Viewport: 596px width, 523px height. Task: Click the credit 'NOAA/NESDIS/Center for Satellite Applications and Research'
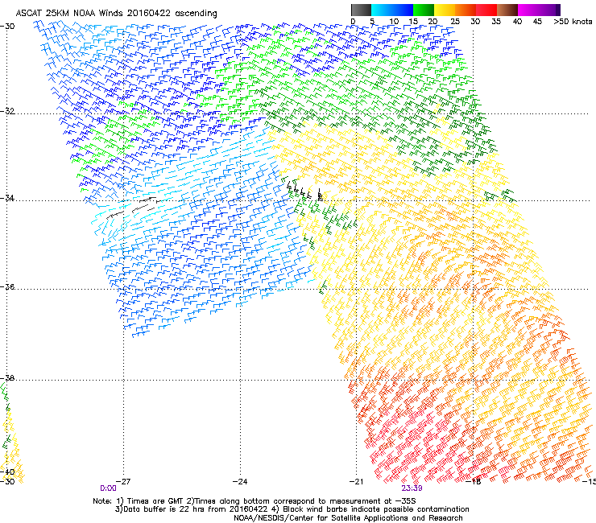[348, 518]
